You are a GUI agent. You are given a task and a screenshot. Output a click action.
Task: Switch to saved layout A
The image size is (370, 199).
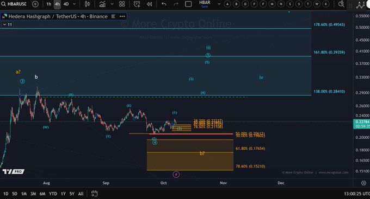(227, 4)
